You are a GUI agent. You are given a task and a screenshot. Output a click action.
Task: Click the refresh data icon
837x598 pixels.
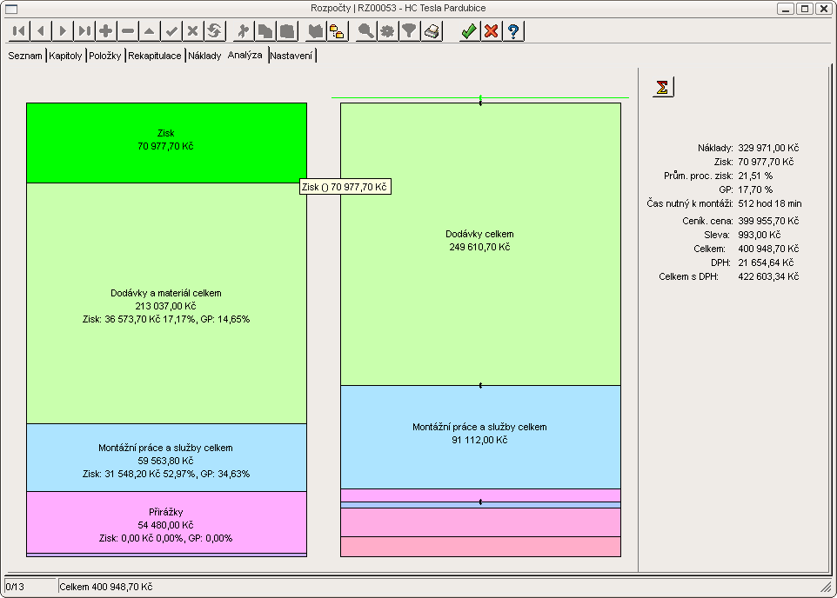(x=215, y=31)
